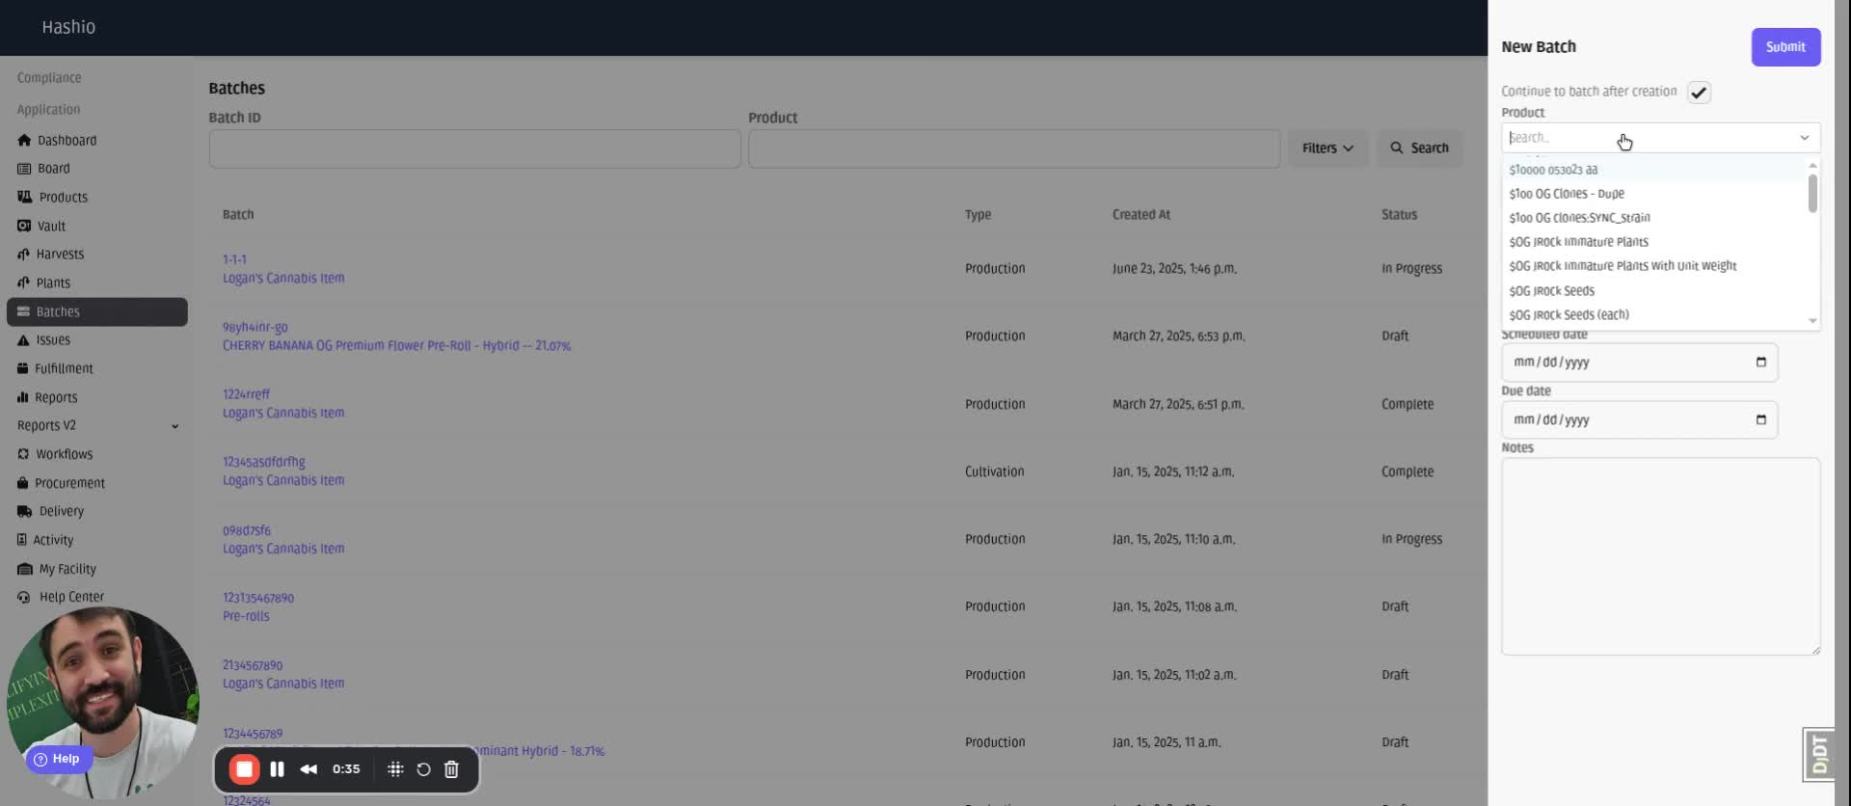Open the DjDT debug toolbar tab
1851x806 pixels.
coord(1818,754)
